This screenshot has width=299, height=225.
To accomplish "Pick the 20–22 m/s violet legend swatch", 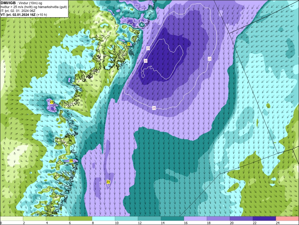I will coord(241,218).
